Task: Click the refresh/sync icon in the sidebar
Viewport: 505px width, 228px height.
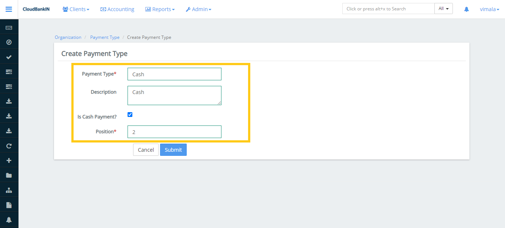Action: [x=9, y=145]
